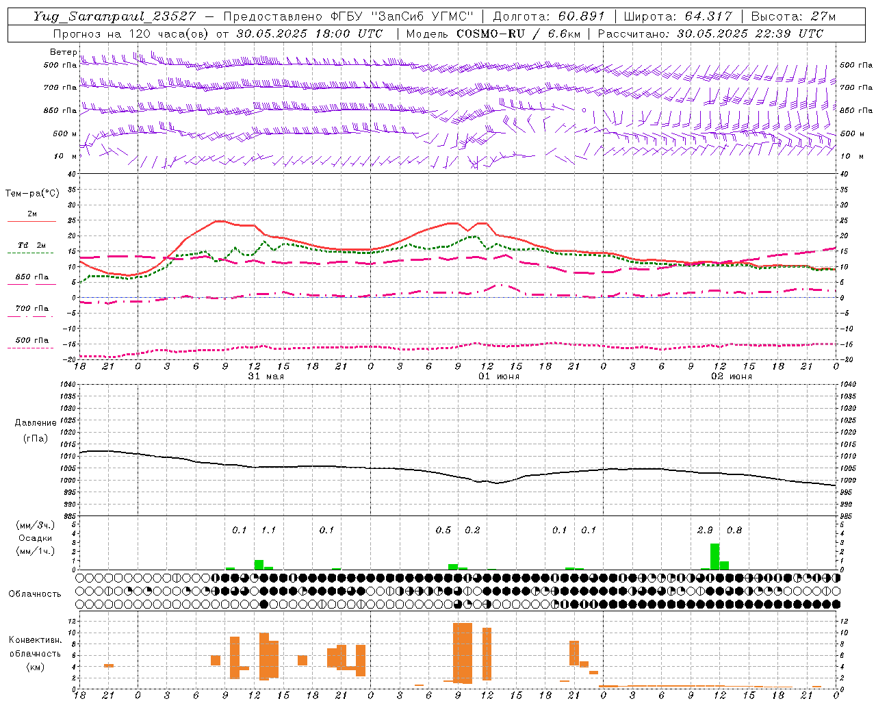
Task: Click the tallest green precipitation bar under 2.9
Action: pos(714,557)
